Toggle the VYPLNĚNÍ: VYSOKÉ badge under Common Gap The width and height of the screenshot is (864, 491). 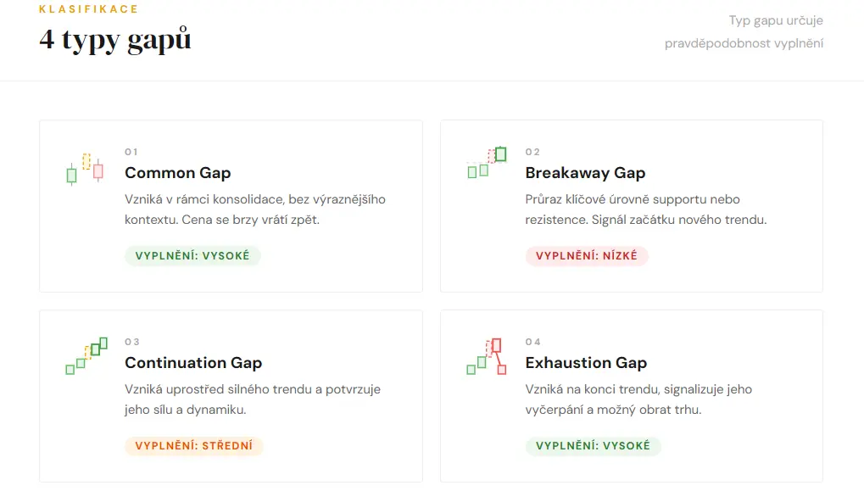192,255
